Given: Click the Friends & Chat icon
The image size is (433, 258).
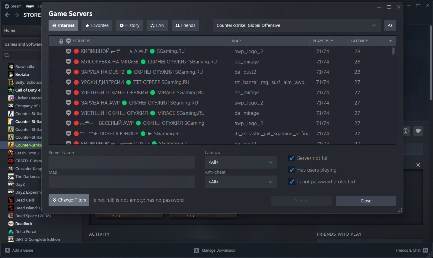Looking at the screenshot, I should [425, 250].
